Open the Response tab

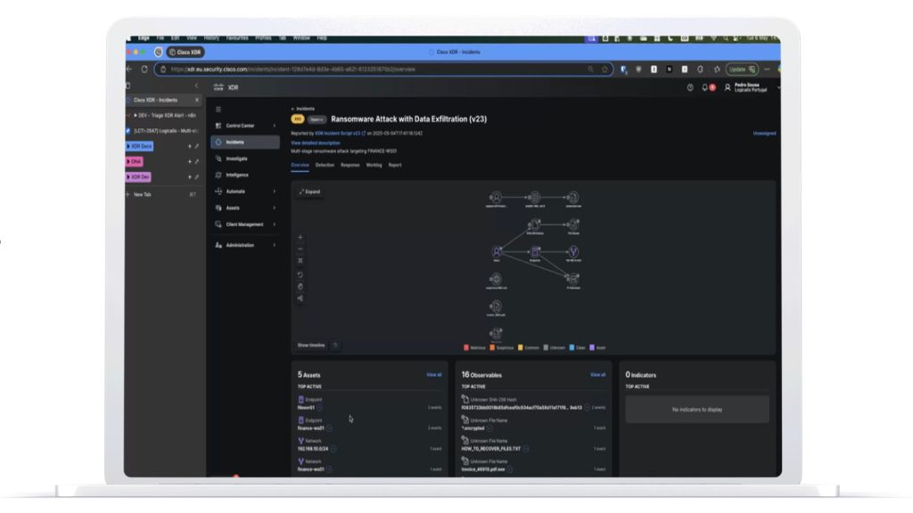click(x=350, y=165)
